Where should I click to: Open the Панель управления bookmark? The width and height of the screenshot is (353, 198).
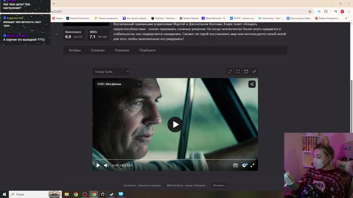107,18
